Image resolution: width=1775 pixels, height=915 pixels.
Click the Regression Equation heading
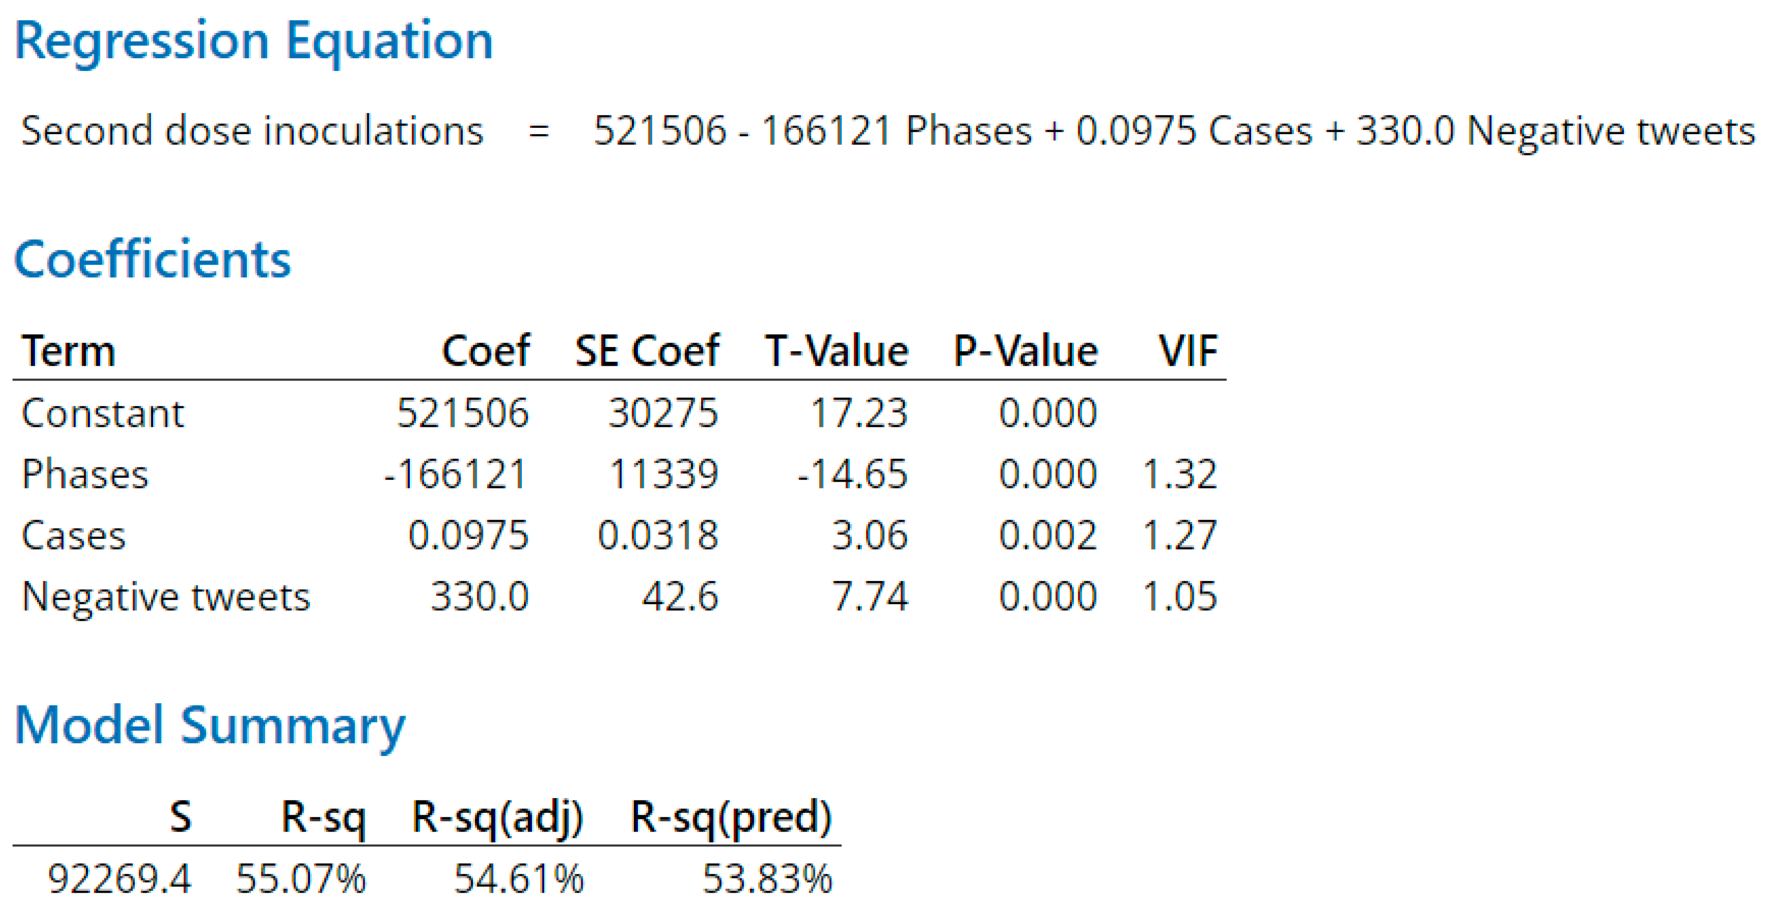(x=254, y=41)
